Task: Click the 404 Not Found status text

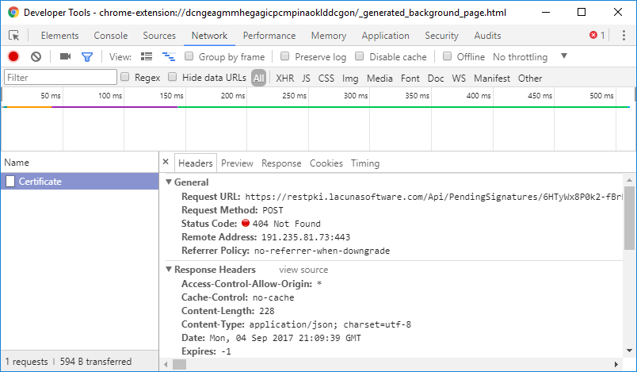Action: [x=286, y=224]
